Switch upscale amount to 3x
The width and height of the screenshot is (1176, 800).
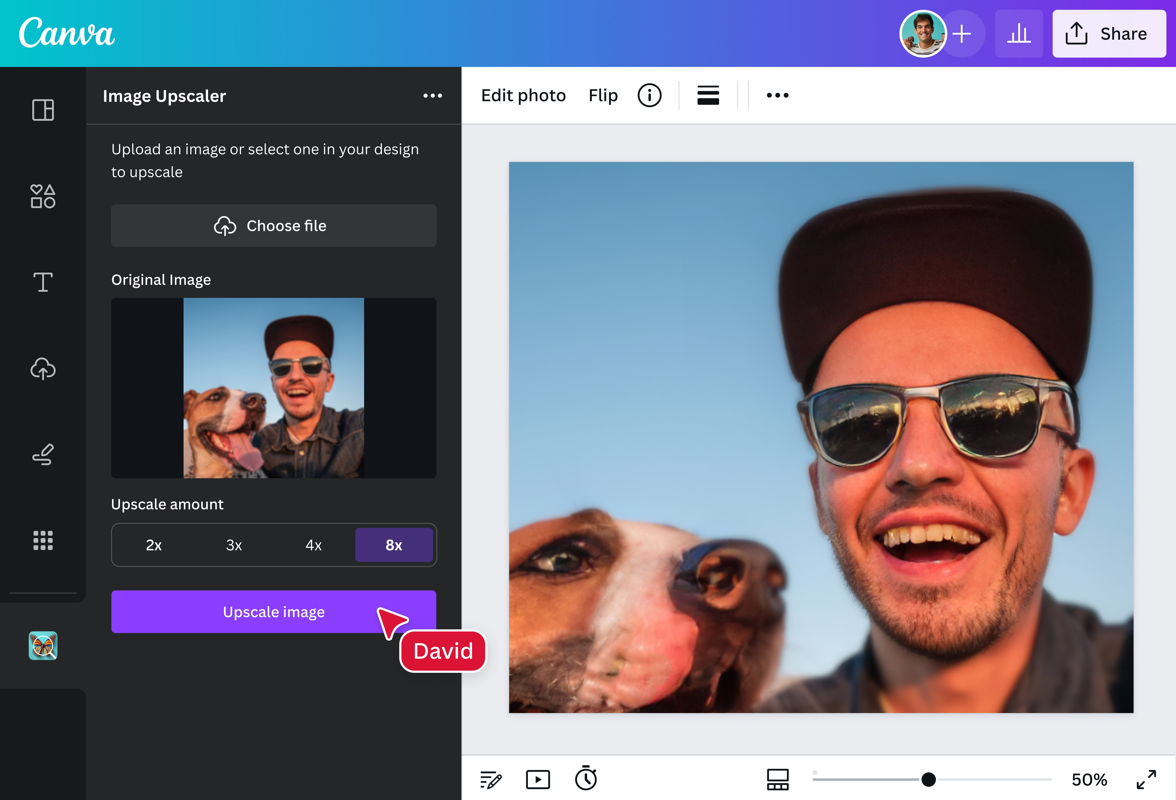coord(233,545)
